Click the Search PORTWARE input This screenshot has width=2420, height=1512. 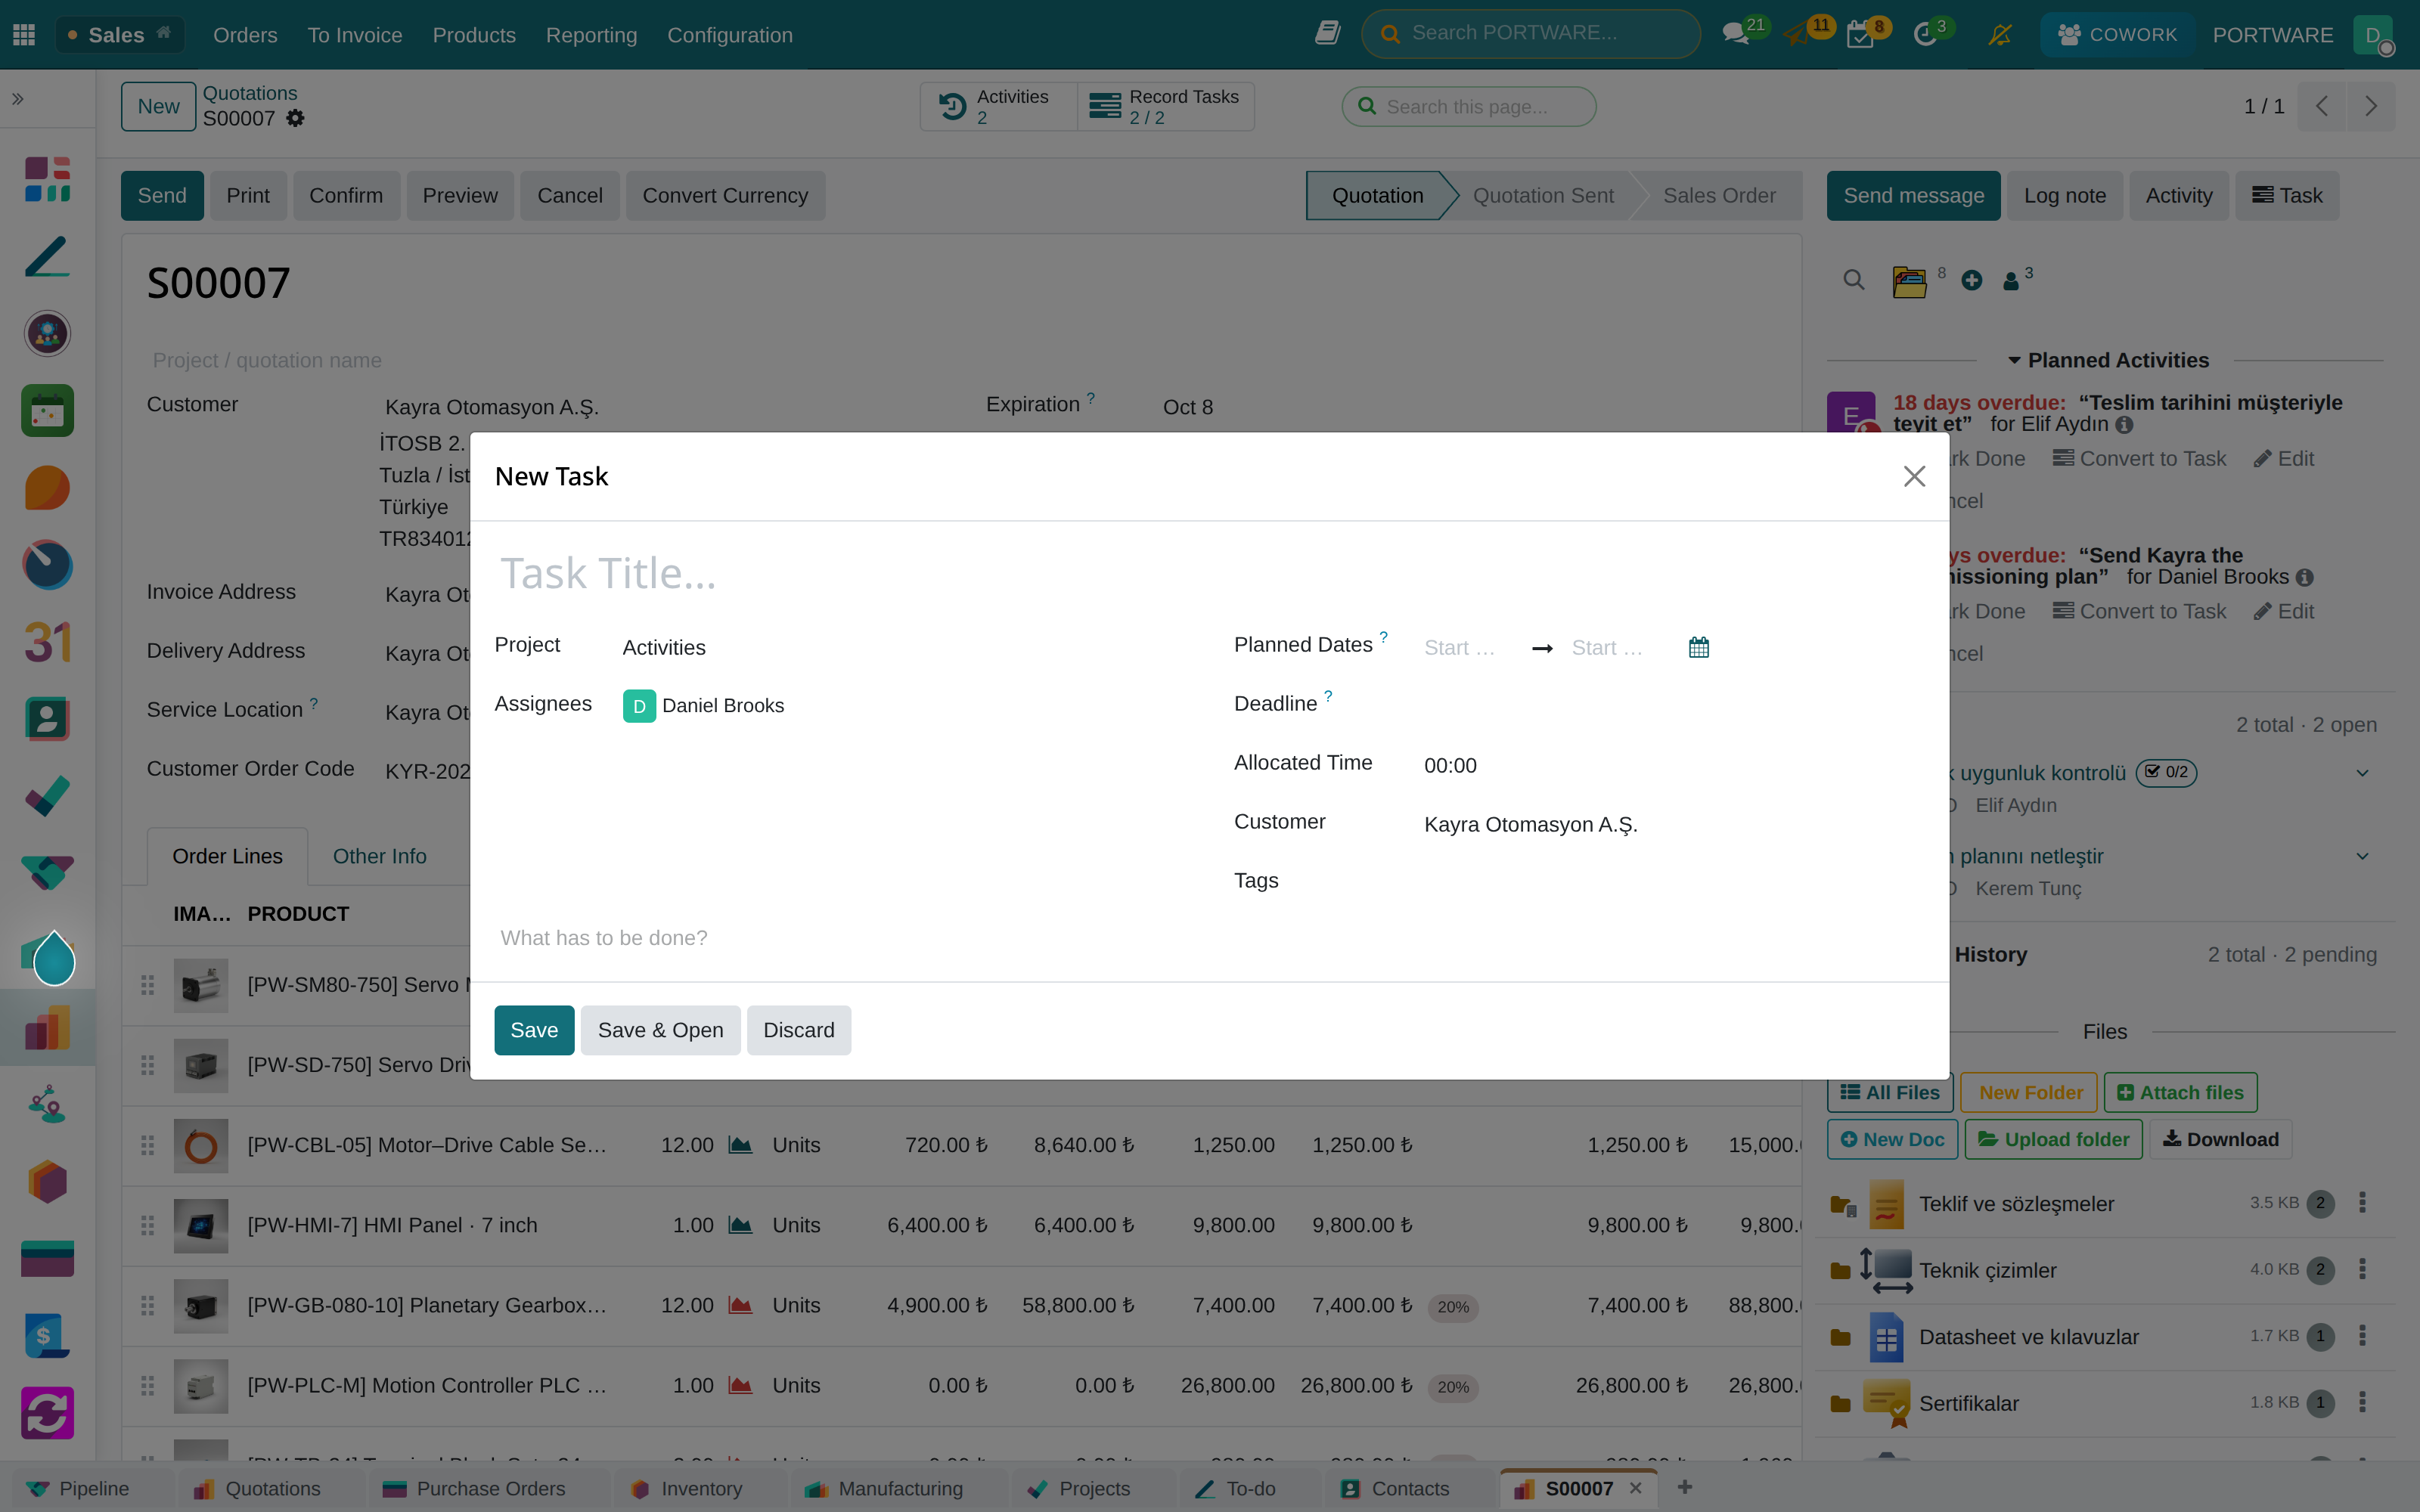point(1530,34)
